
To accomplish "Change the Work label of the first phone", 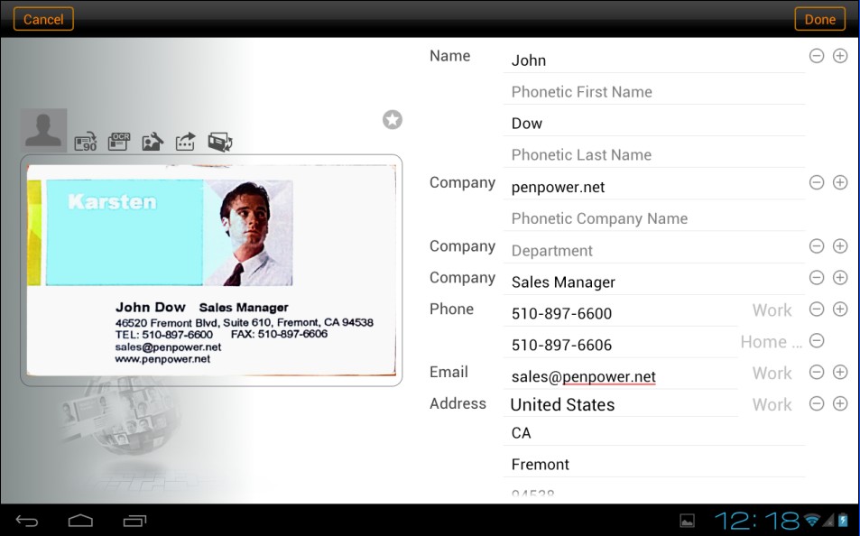I will [x=772, y=310].
